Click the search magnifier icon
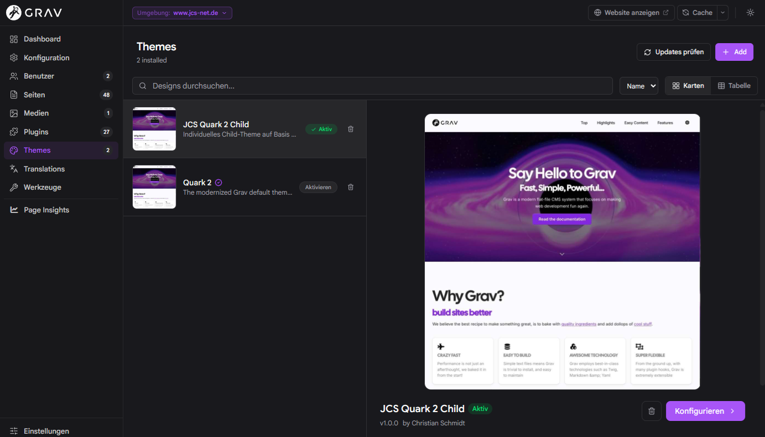The width and height of the screenshot is (765, 437). click(x=143, y=86)
